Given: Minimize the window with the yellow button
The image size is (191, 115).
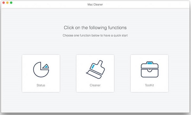Looking at the screenshot, I should coord(7,3).
